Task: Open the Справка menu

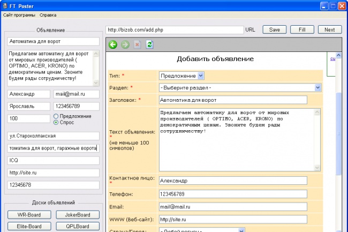Action: (x=48, y=15)
